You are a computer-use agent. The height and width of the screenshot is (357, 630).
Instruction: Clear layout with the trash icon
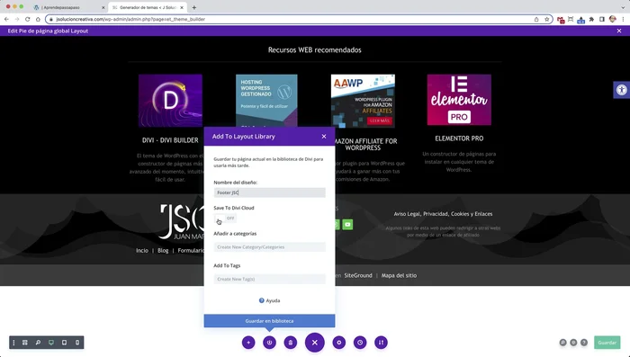290,343
